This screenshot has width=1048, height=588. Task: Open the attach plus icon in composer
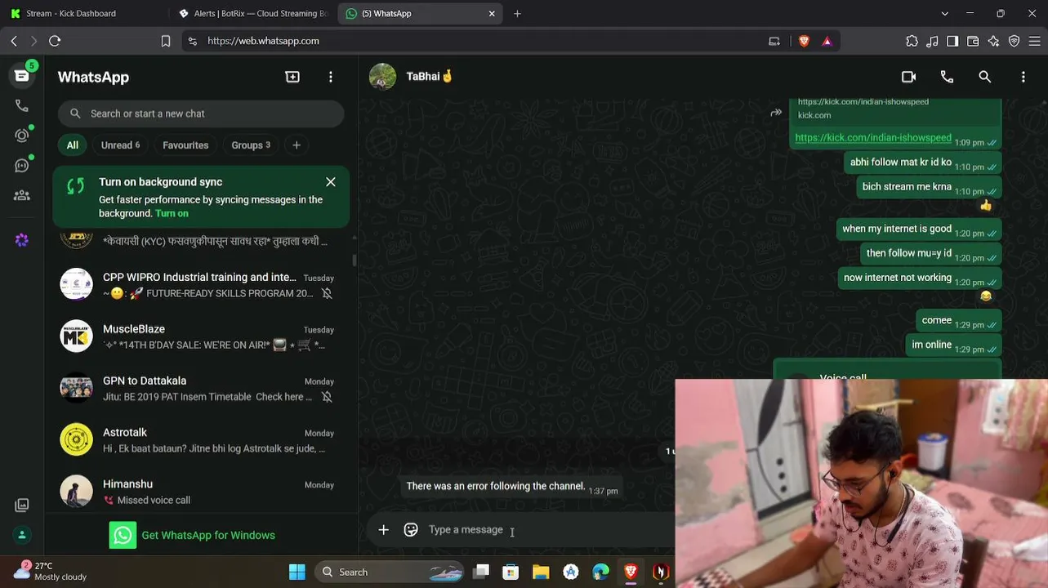(383, 530)
